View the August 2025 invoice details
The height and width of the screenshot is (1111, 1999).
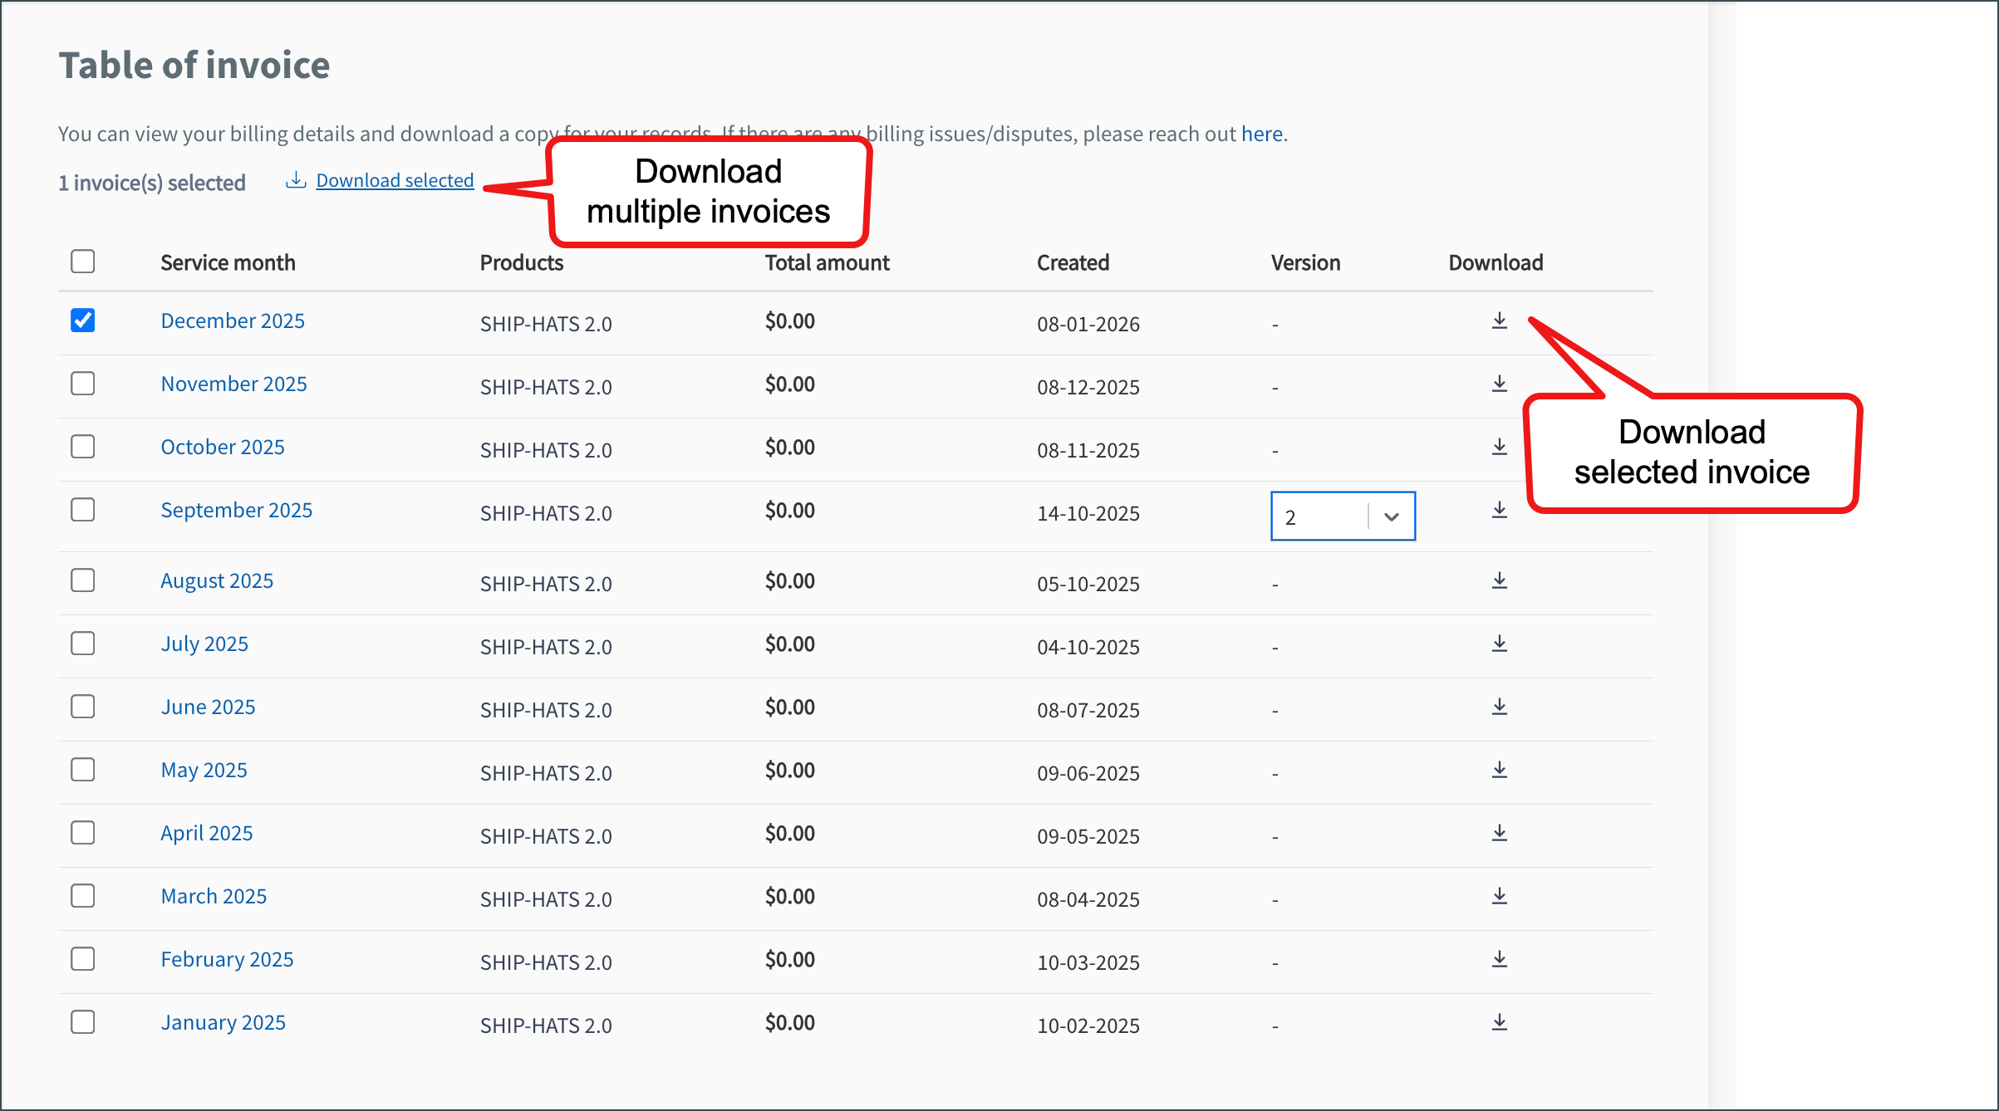click(217, 580)
